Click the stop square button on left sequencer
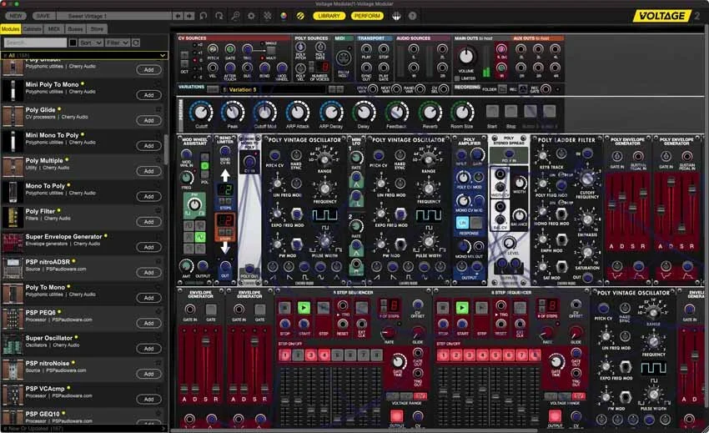Screen dimensions: 709x433 coord(284,308)
